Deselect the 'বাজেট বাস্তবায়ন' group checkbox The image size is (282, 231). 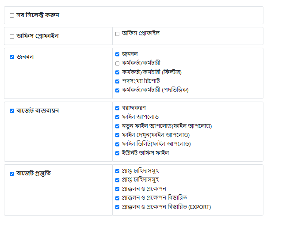[x=12, y=111]
